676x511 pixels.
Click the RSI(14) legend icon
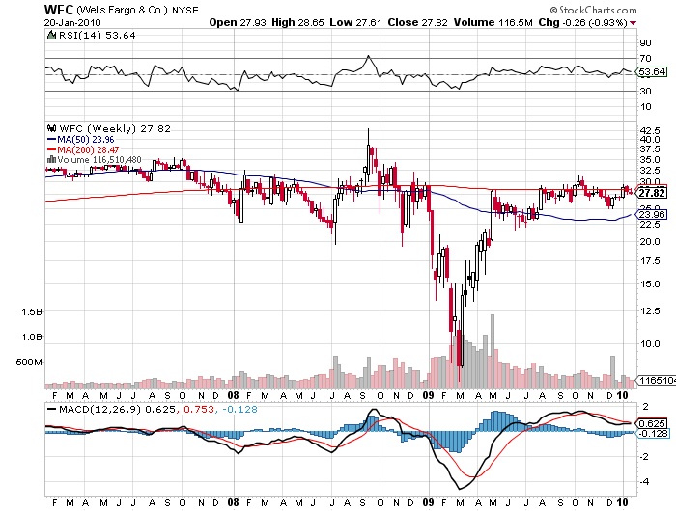51,35
